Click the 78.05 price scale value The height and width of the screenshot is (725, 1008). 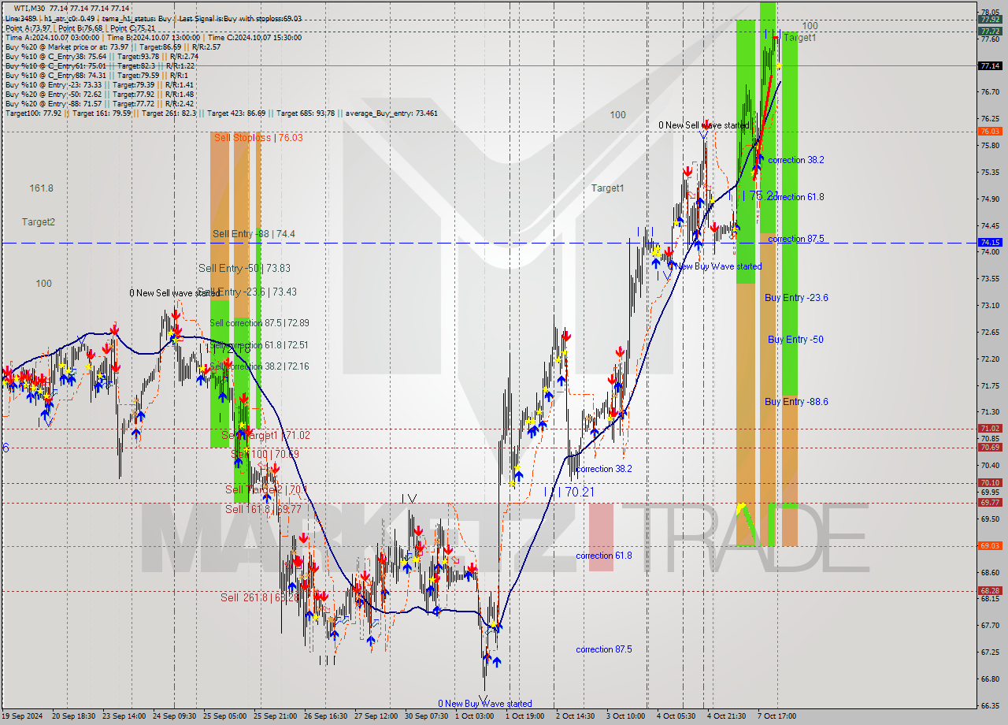point(990,12)
